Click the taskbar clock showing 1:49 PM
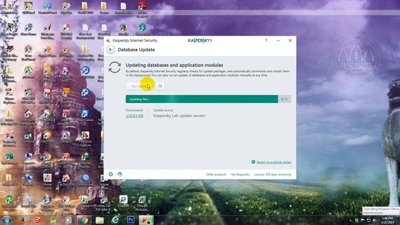The height and width of the screenshot is (225, 400). pos(387,220)
